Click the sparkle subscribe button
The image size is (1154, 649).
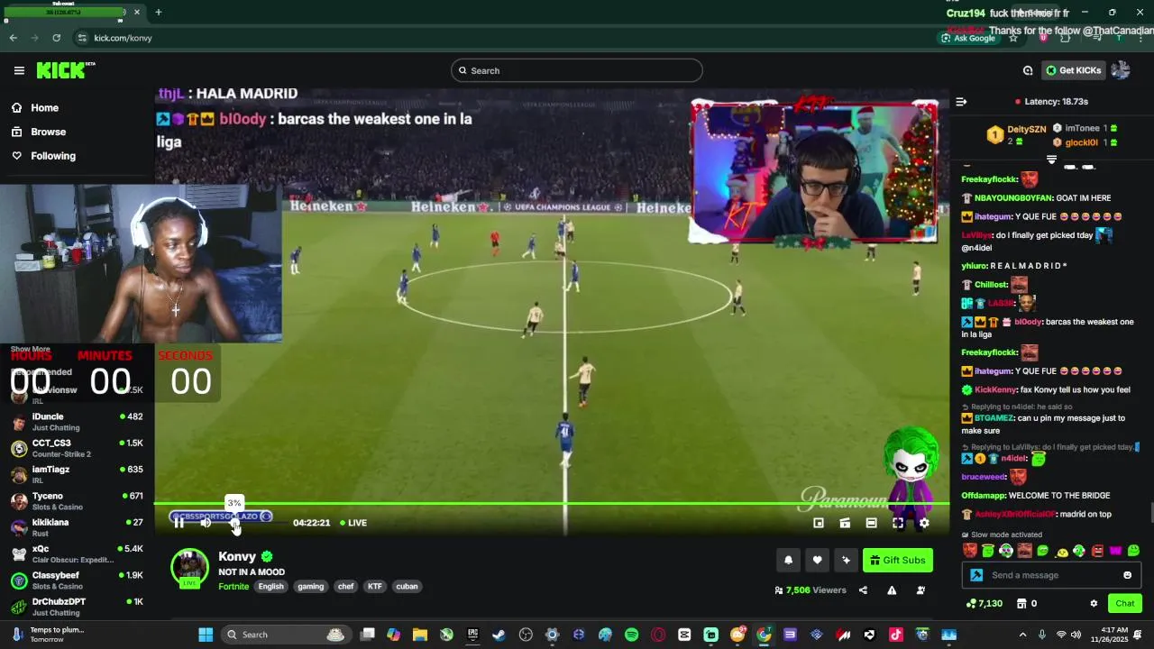[x=846, y=560]
